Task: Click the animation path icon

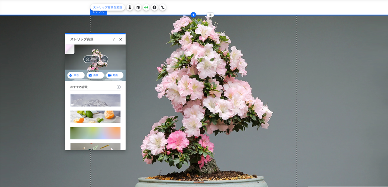Action: tap(163, 7)
